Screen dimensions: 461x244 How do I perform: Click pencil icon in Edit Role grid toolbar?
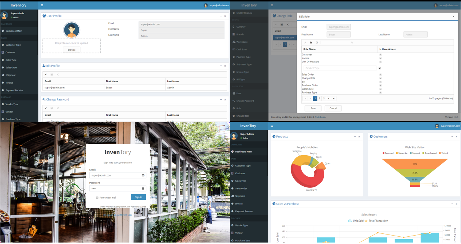tap(305, 42)
